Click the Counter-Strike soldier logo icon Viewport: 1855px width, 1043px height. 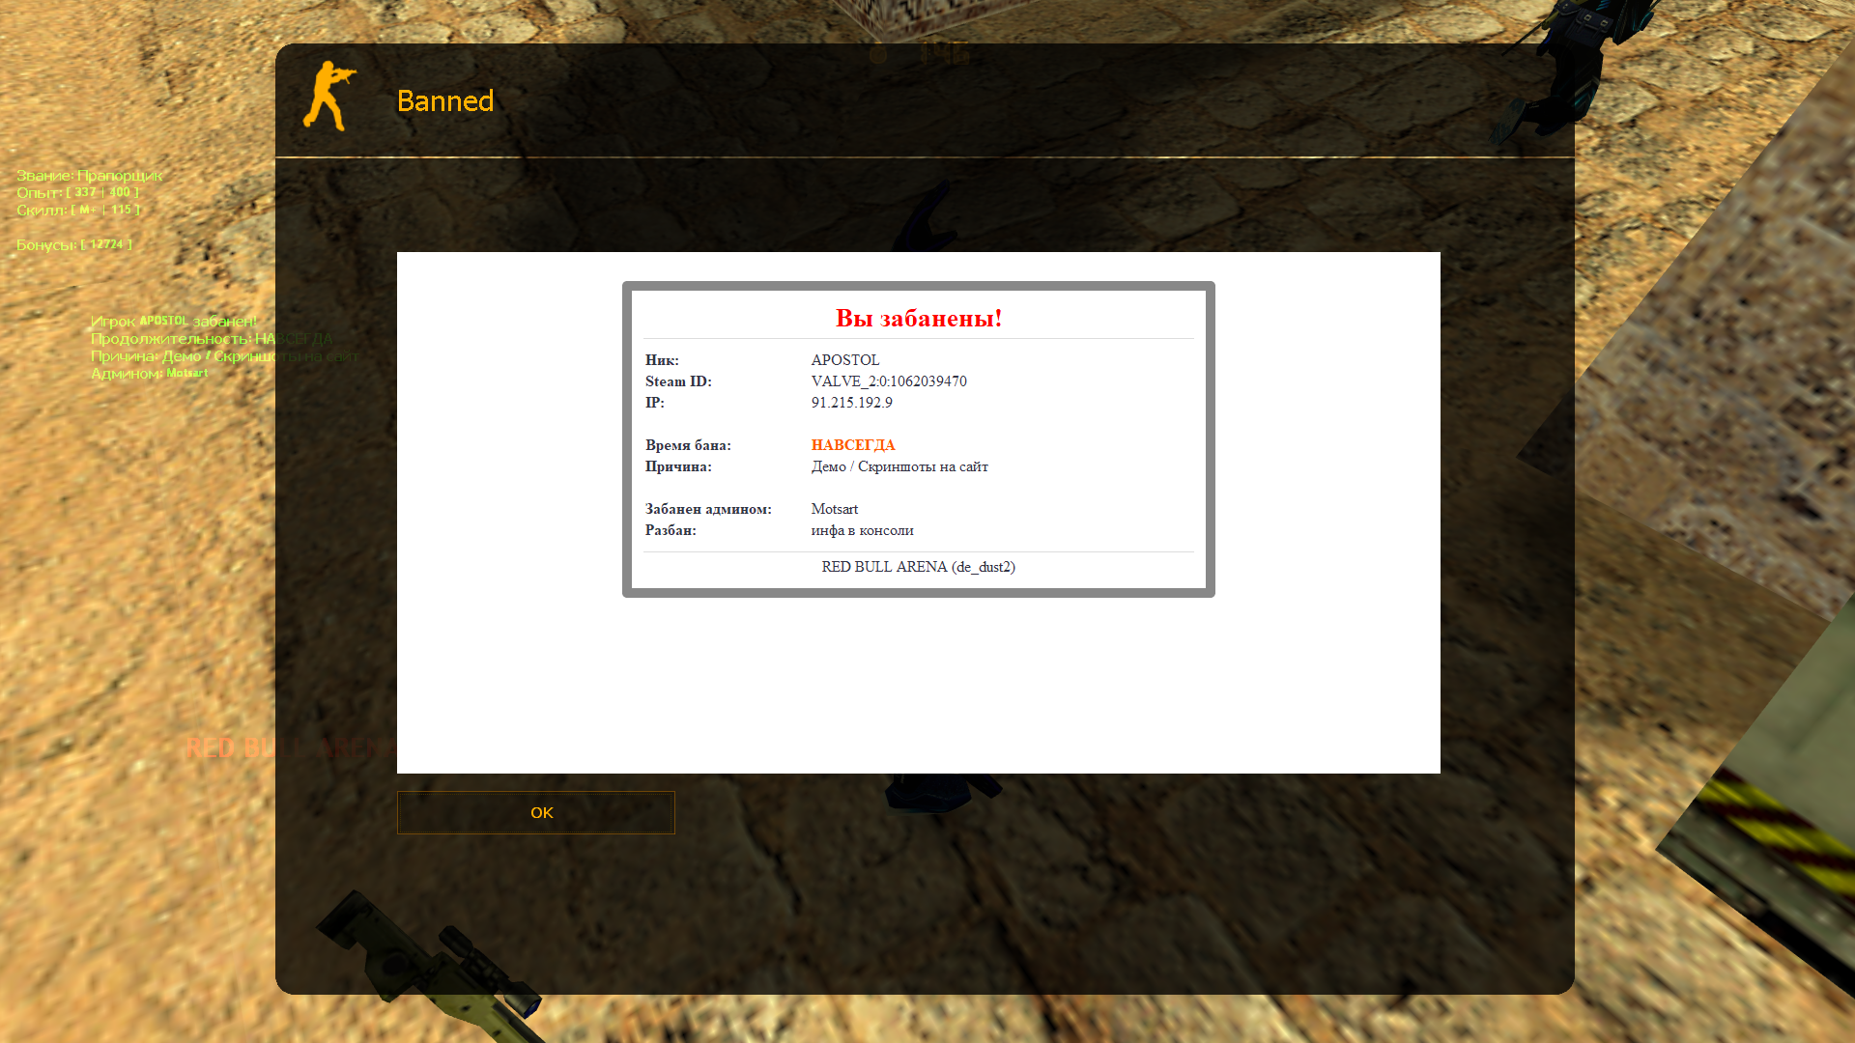coord(329,97)
